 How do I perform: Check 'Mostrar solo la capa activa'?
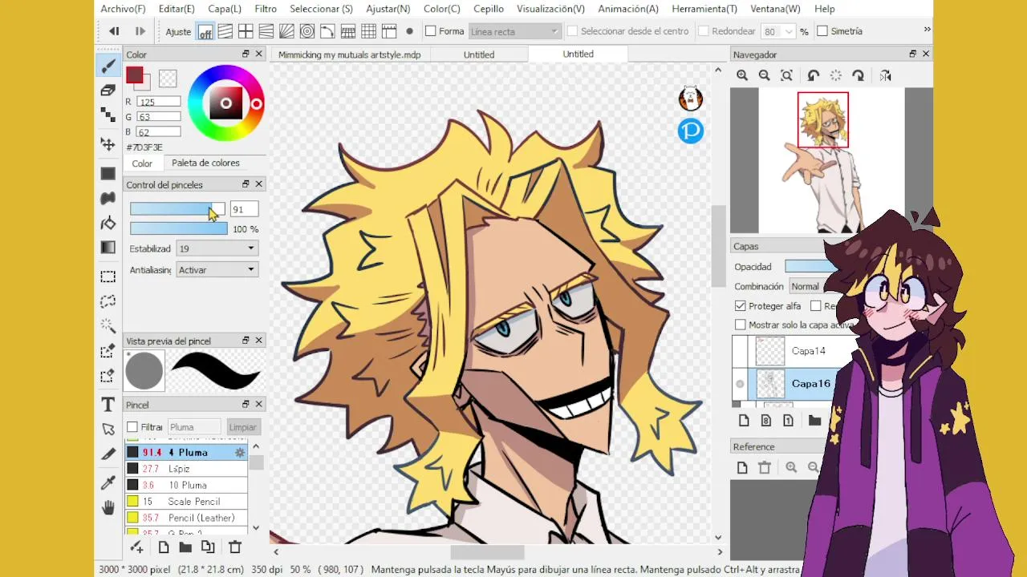(x=740, y=325)
